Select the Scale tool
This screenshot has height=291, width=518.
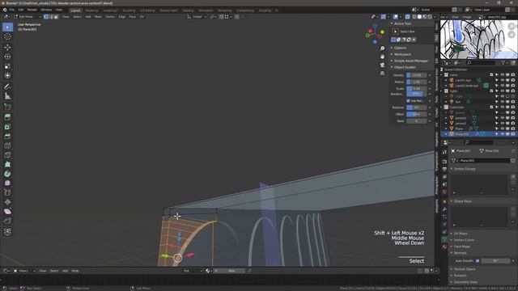[7, 66]
